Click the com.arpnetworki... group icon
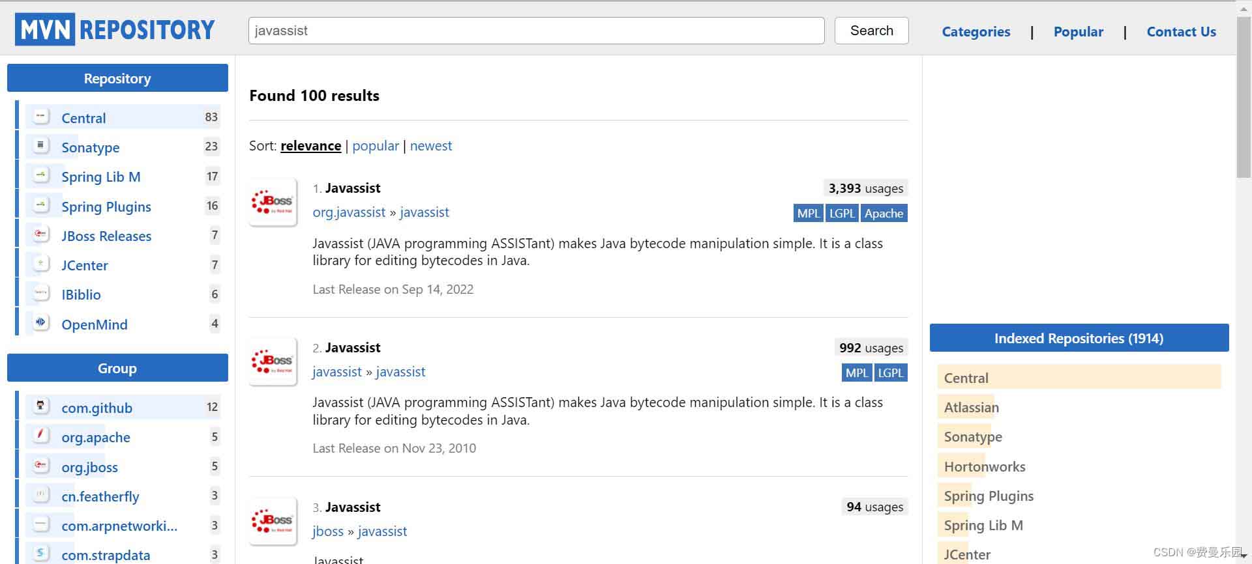 coord(41,524)
